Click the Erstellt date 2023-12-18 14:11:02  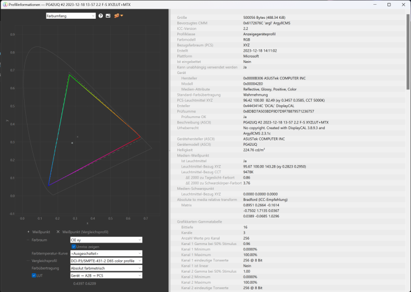coord(260,51)
